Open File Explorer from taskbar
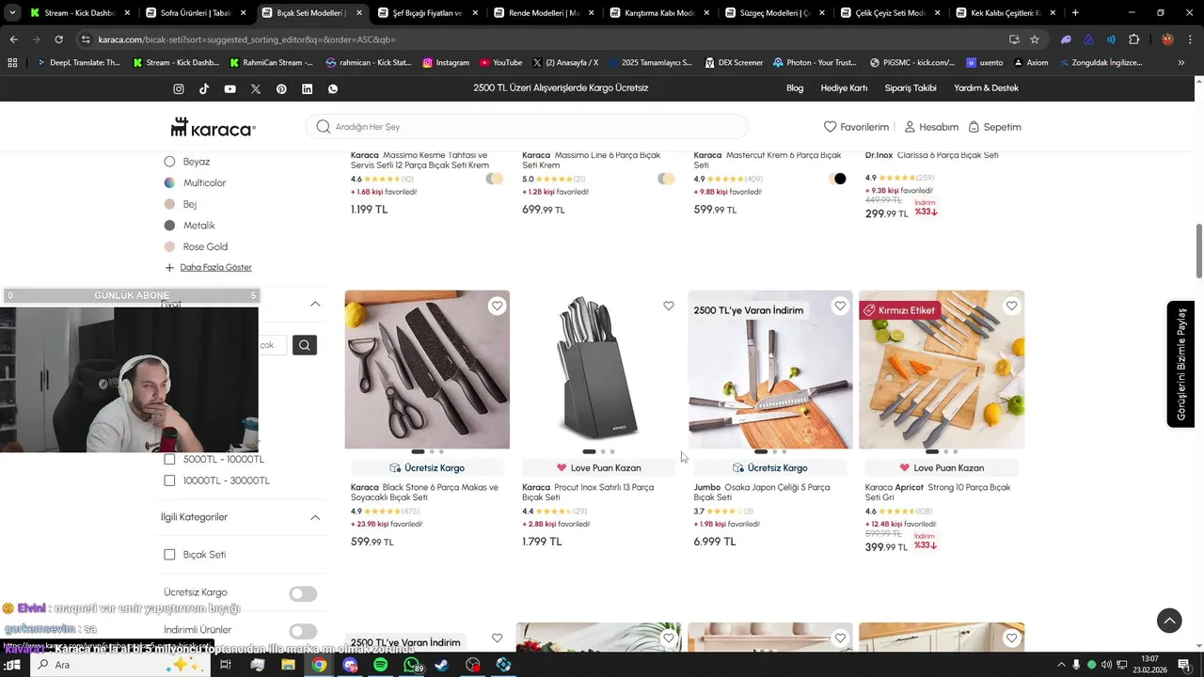This screenshot has height=677, width=1204. pos(288,665)
